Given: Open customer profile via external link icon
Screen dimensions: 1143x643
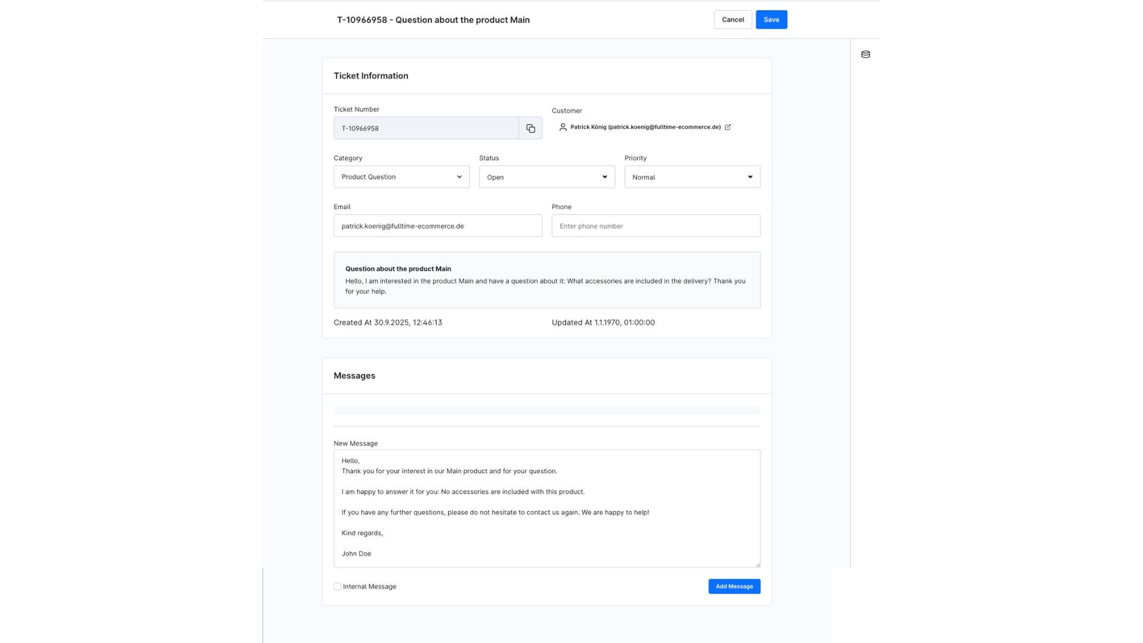Looking at the screenshot, I should 727,127.
